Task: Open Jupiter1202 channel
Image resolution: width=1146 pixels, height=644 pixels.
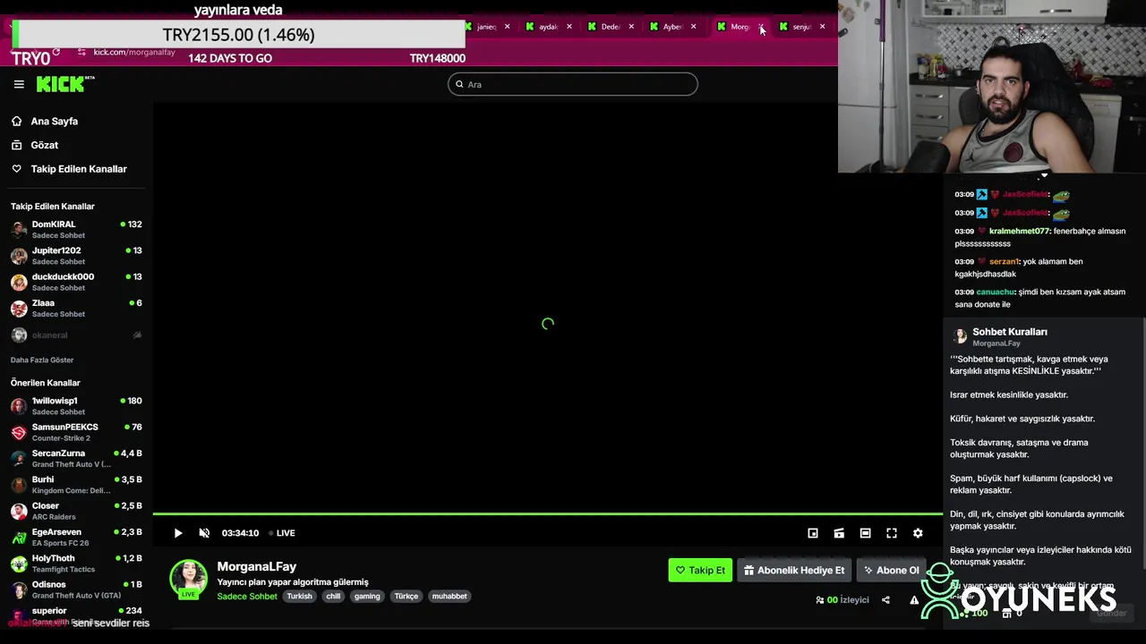Action: coord(76,256)
